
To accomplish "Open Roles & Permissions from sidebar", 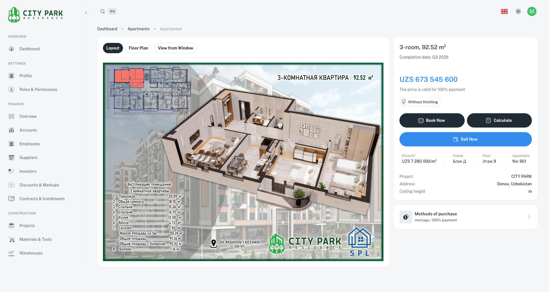I will pos(38,90).
